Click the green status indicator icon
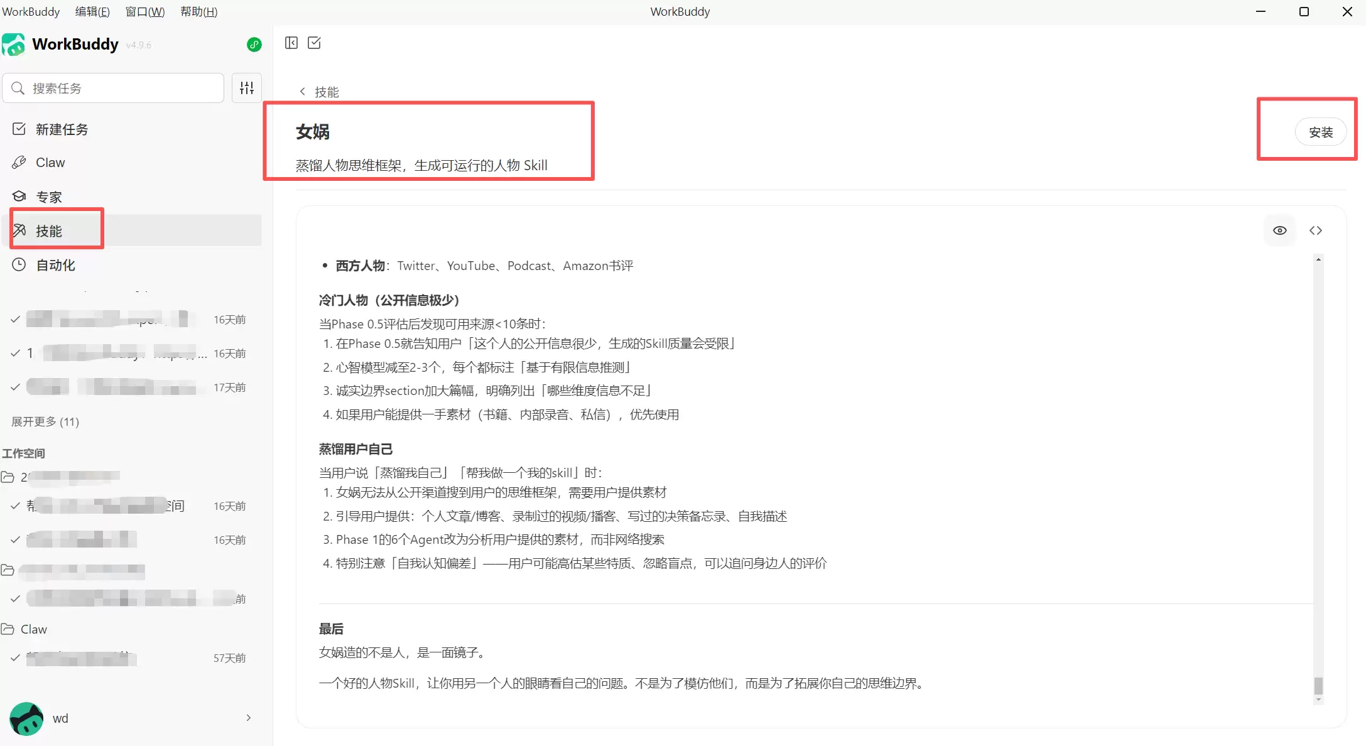1366x746 pixels. pos(254,45)
